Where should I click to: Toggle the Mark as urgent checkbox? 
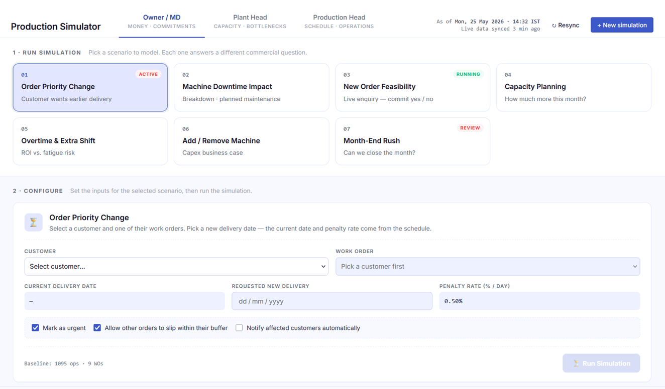pyautogui.click(x=35, y=328)
